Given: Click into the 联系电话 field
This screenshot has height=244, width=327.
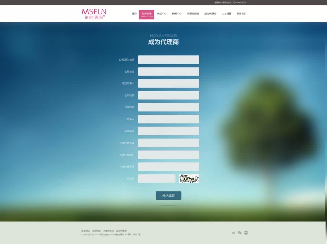Looking at the screenshot, I should (168, 131).
